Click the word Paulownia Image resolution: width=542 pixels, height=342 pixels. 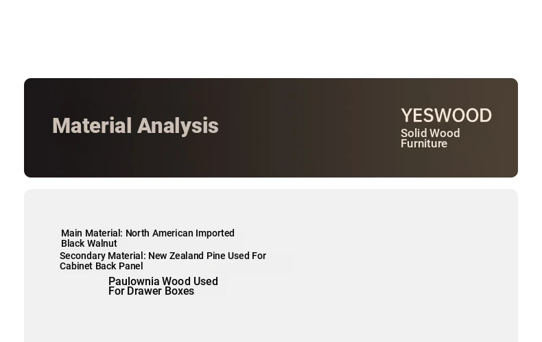click(x=134, y=281)
